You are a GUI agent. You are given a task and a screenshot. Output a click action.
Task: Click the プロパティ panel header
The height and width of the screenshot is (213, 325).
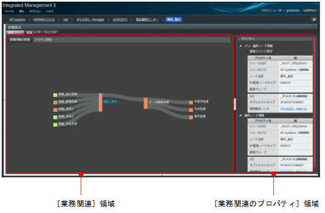point(275,39)
